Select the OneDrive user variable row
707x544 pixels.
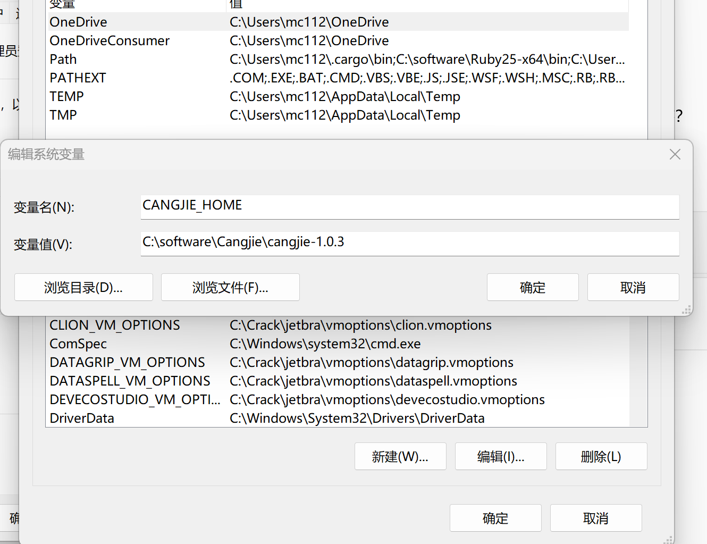click(338, 22)
